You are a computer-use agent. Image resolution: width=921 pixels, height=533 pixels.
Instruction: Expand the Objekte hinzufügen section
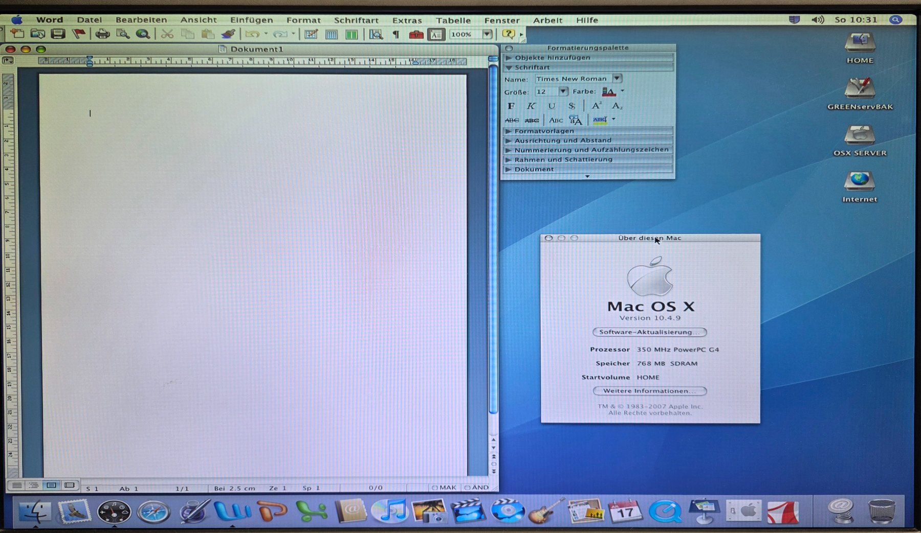588,57
